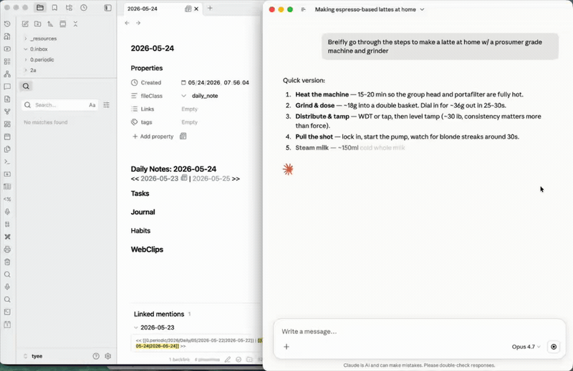The image size is (573, 371).
Task: Open search settings sliders icon
Action: pyautogui.click(x=106, y=105)
